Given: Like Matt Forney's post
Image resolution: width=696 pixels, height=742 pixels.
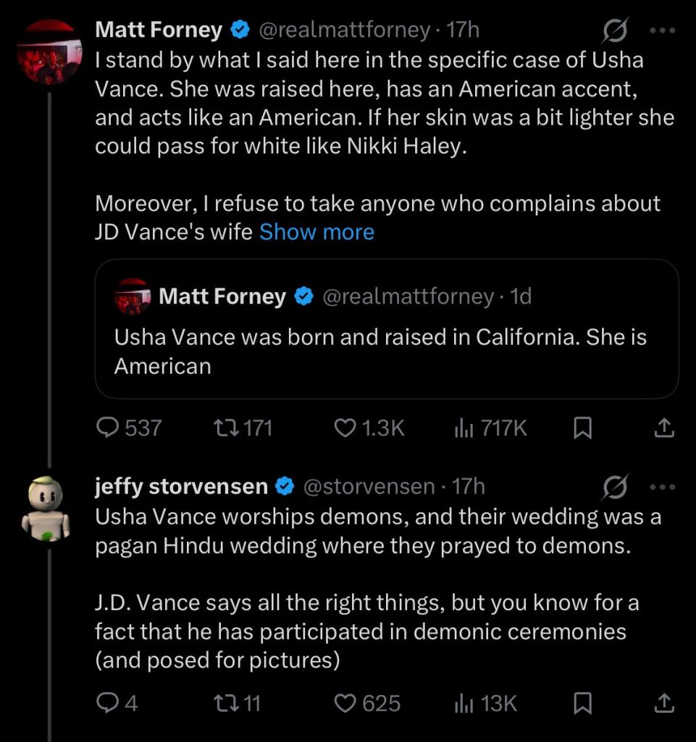Looking at the screenshot, I should coord(345,428).
